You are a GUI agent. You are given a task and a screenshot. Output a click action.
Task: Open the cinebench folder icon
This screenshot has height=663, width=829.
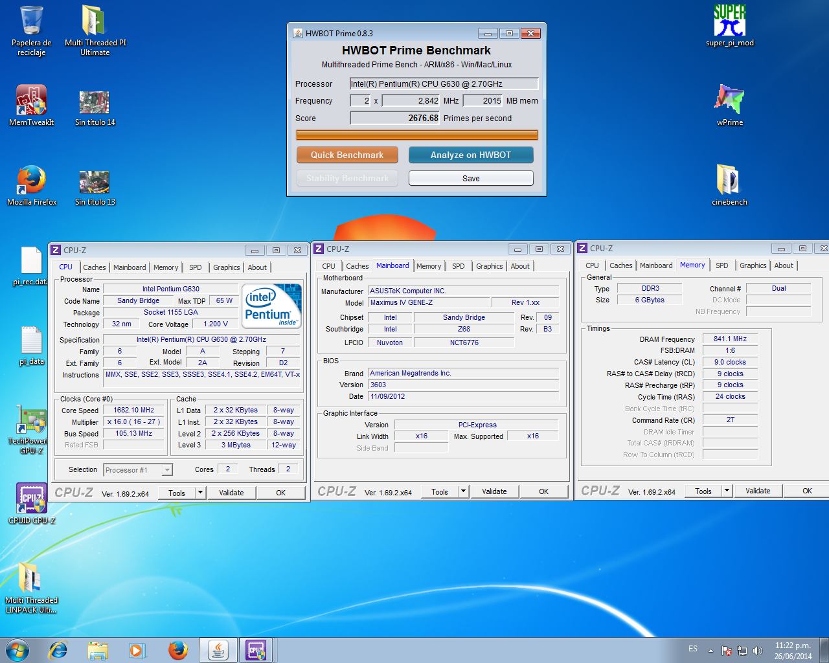(729, 185)
